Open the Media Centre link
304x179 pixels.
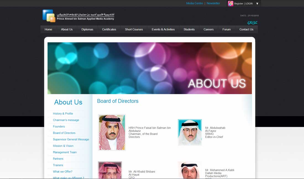tap(194, 3)
